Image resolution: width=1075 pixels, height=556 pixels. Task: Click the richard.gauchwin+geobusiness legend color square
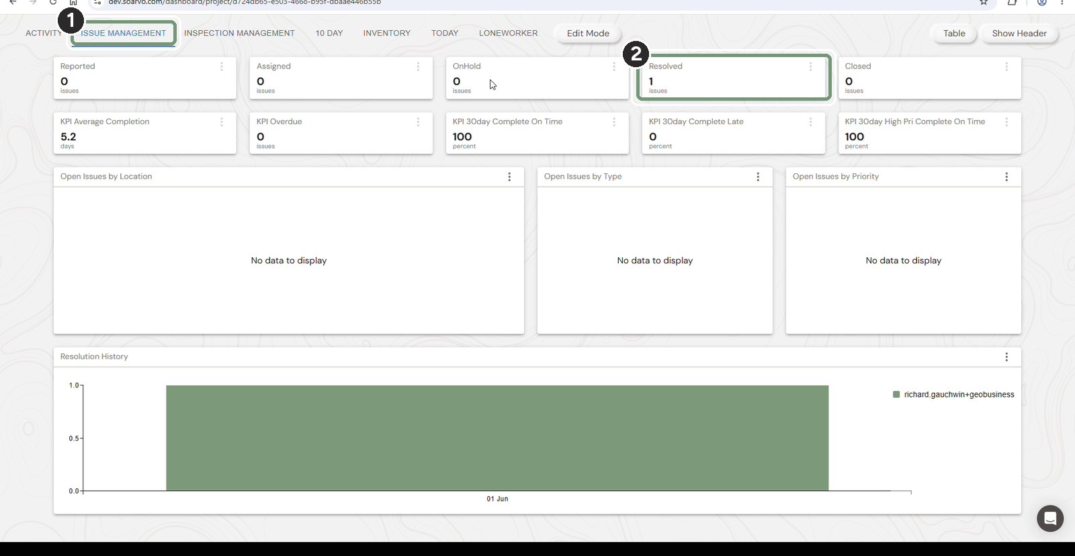click(x=896, y=394)
